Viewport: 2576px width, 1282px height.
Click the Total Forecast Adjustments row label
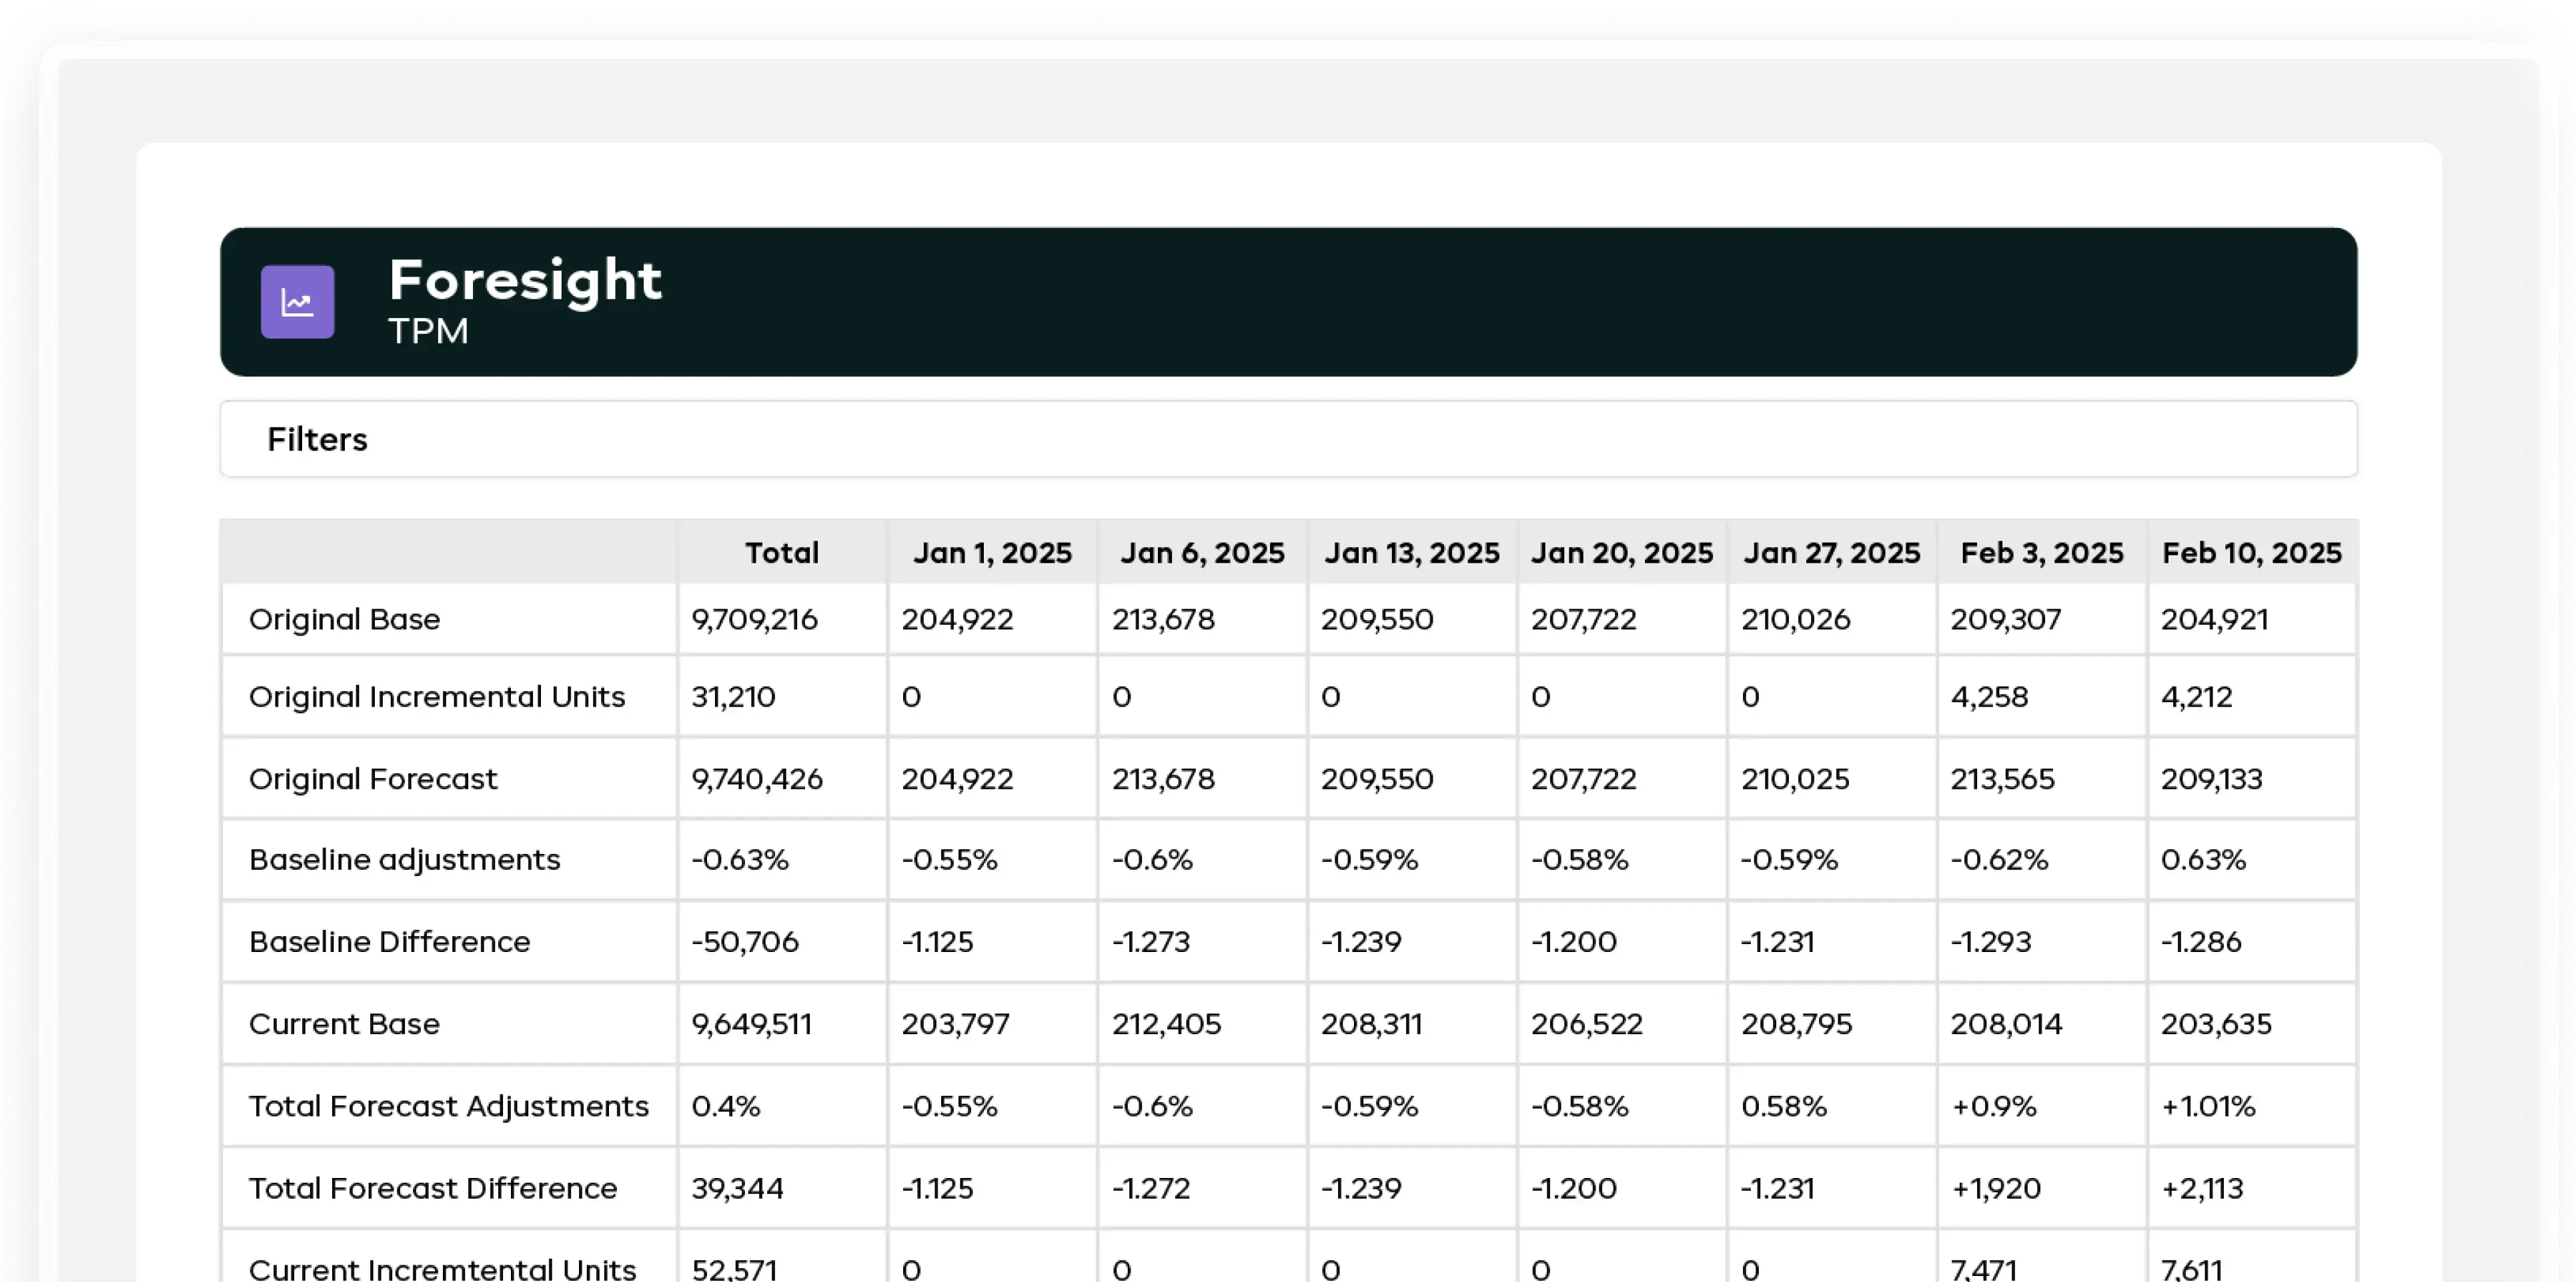click(x=449, y=1106)
